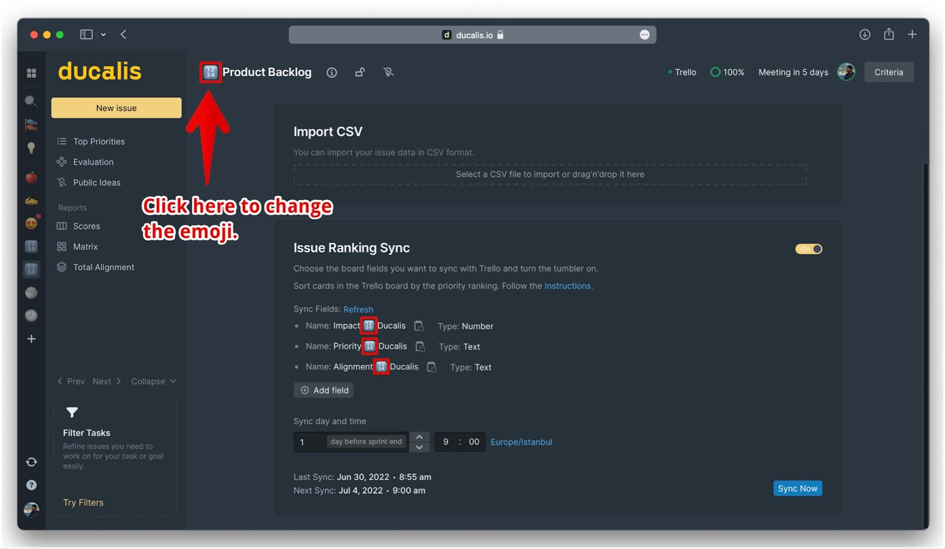The height and width of the screenshot is (549, 945).
Task: Open team member avatar in header
Action: (x=846, y=72)
